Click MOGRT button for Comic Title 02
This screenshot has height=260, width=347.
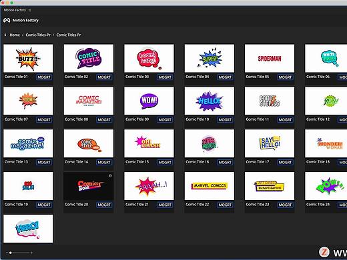(x=104, y=77)
